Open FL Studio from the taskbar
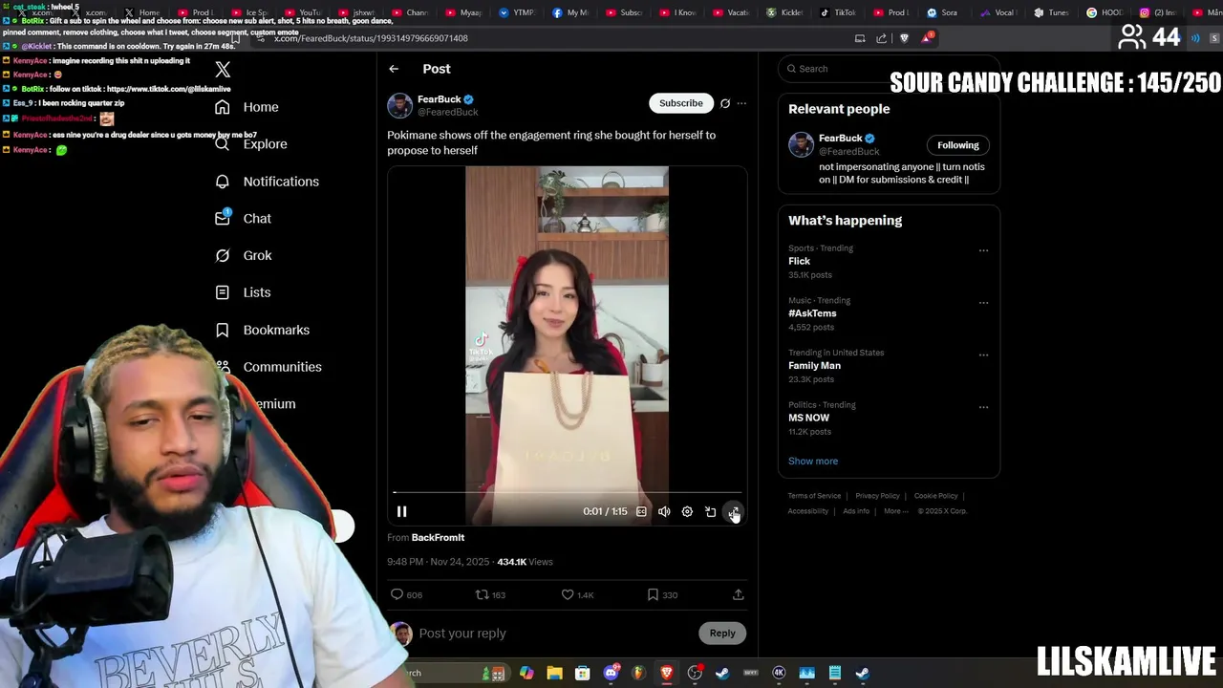 (x=638, y=673)
